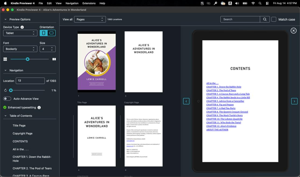Viewport: 300px width, 177px height.
Task: Open the View all Pages dropdown
Action: pyautogui.click(x=90, y=19)
